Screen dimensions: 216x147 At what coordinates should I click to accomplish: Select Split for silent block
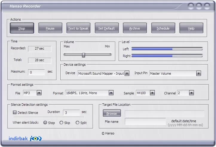(77, 122)
